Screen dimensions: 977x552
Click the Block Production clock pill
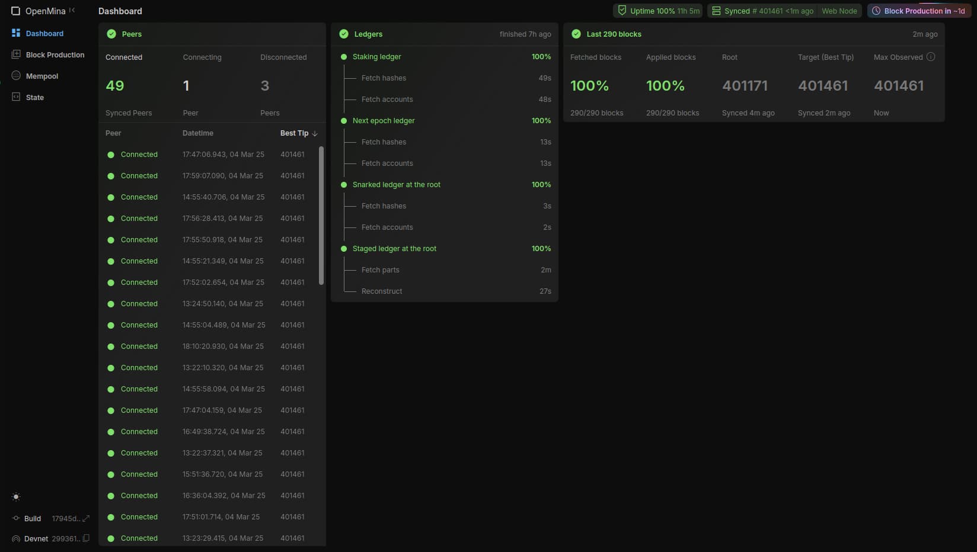(918, 11)
